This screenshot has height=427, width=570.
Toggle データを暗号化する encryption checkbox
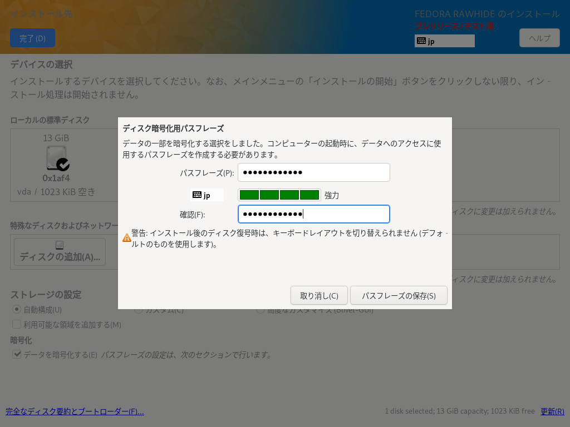point(17,354)
